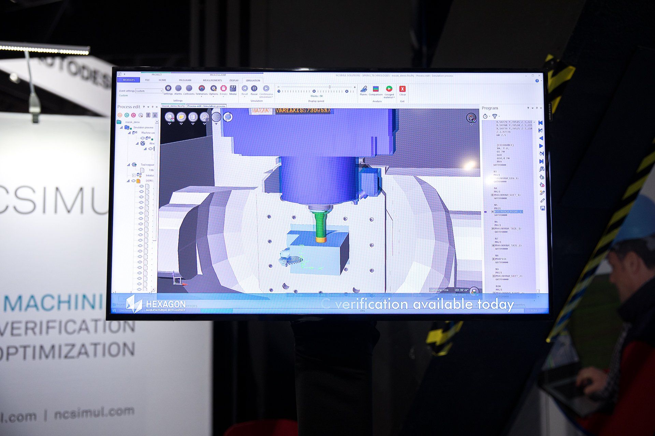This screenshot has height=436, width=655.
Task: Check the Initialize checkbox in process tree
Action: click(x=134, y=175)
